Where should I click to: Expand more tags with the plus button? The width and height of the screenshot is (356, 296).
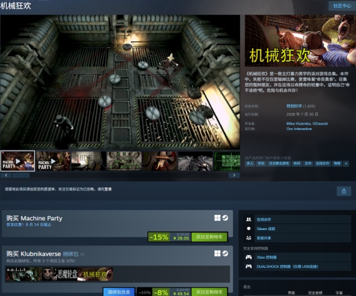(346, 163)
